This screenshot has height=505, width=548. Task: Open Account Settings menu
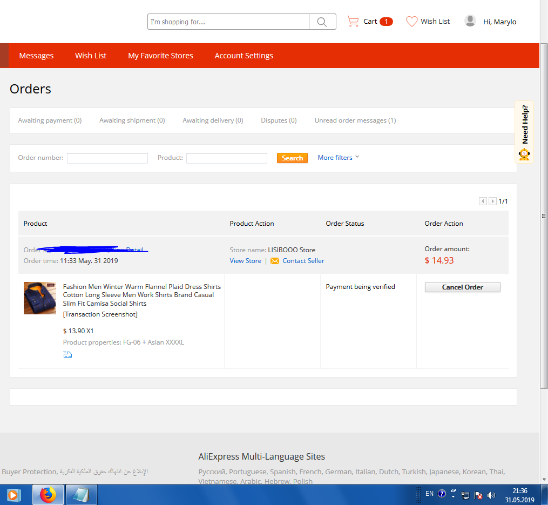(x=244, y=56)
